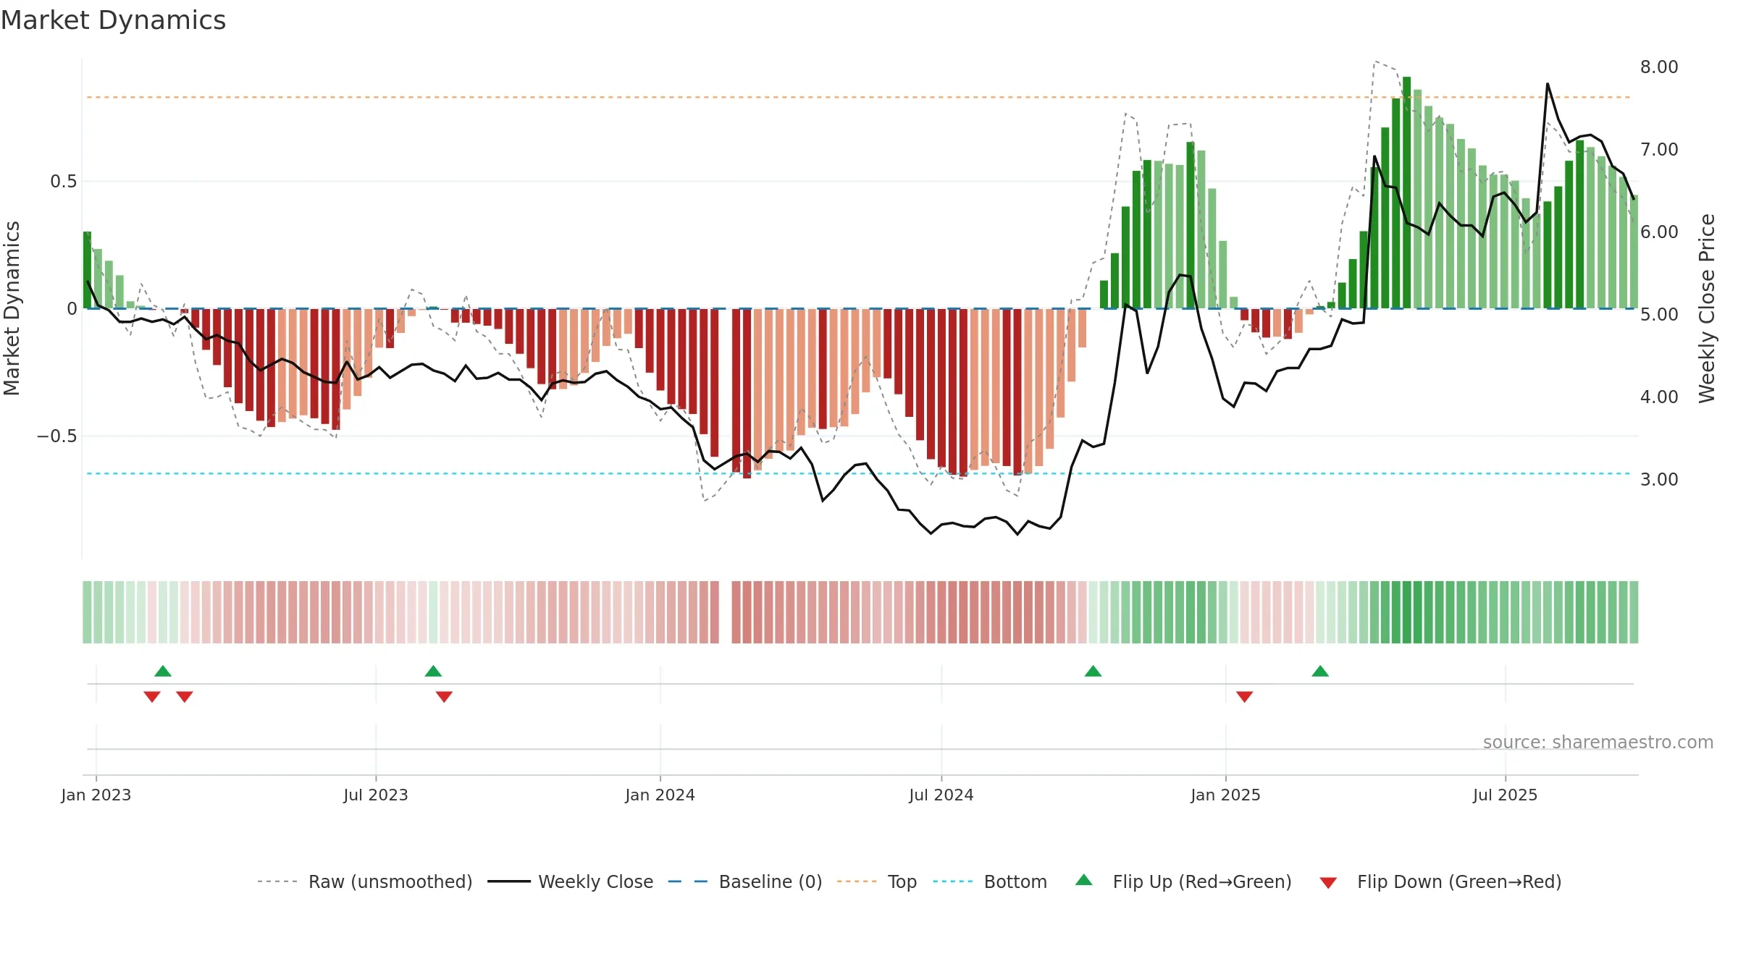This screenshot has width=1738, height=977.
Task: Select the Jul 2024 axis label
Action: [x=941, y=795]
